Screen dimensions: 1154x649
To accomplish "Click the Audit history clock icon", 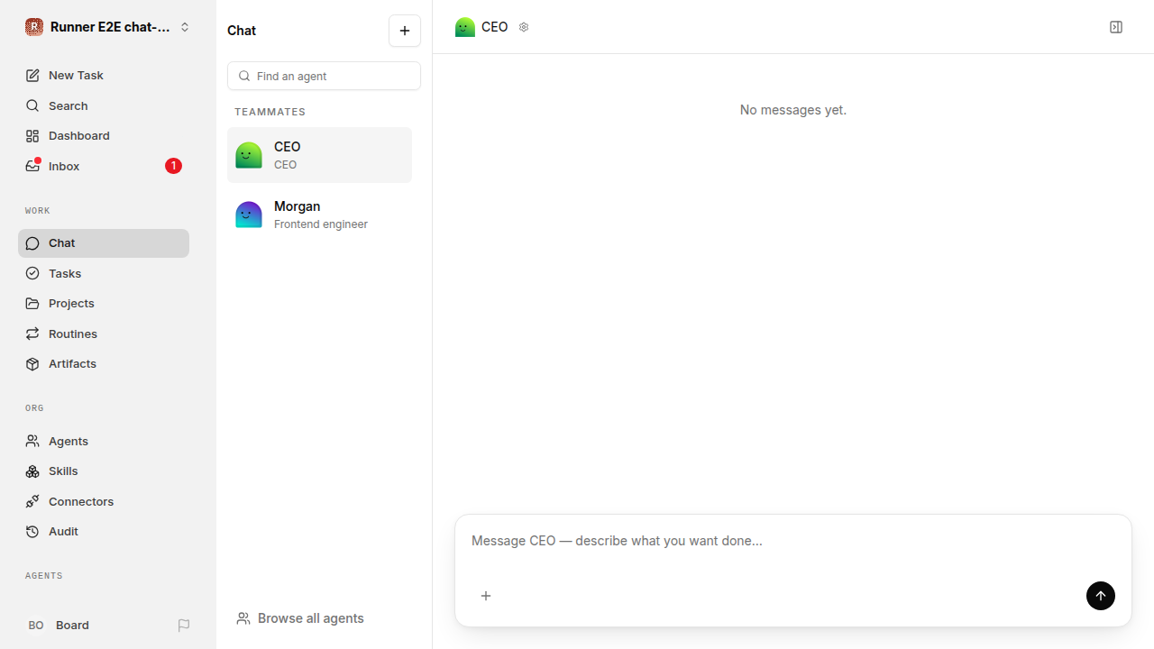I will tap(32, 532).
